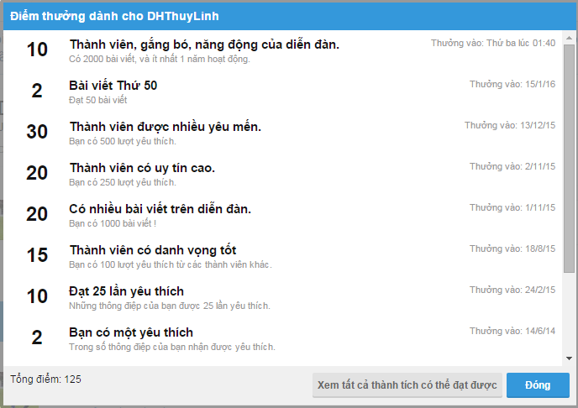Select 'Thành viên có uy tín cao.' title
578x408 pixels.
click(142, 168)
